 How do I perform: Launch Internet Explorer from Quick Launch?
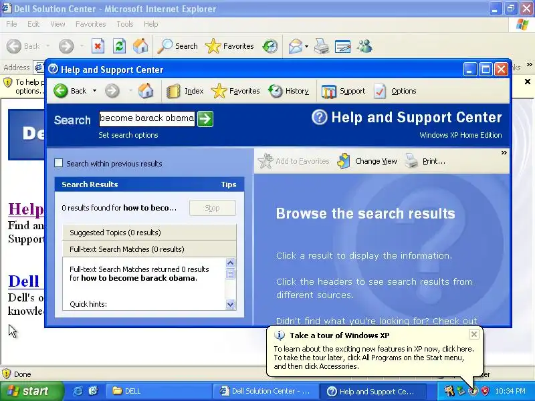tap(78, 391)
